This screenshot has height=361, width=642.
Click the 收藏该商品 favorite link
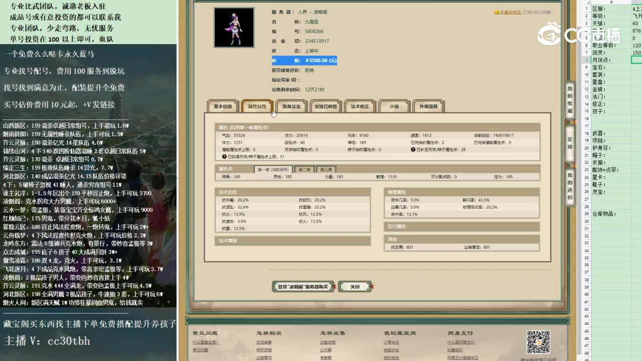click(510, 12)
